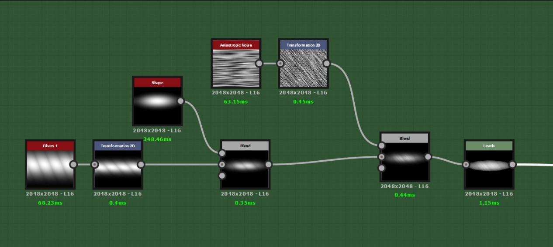Select the Fibers 1 node title bar

[50, 146]
